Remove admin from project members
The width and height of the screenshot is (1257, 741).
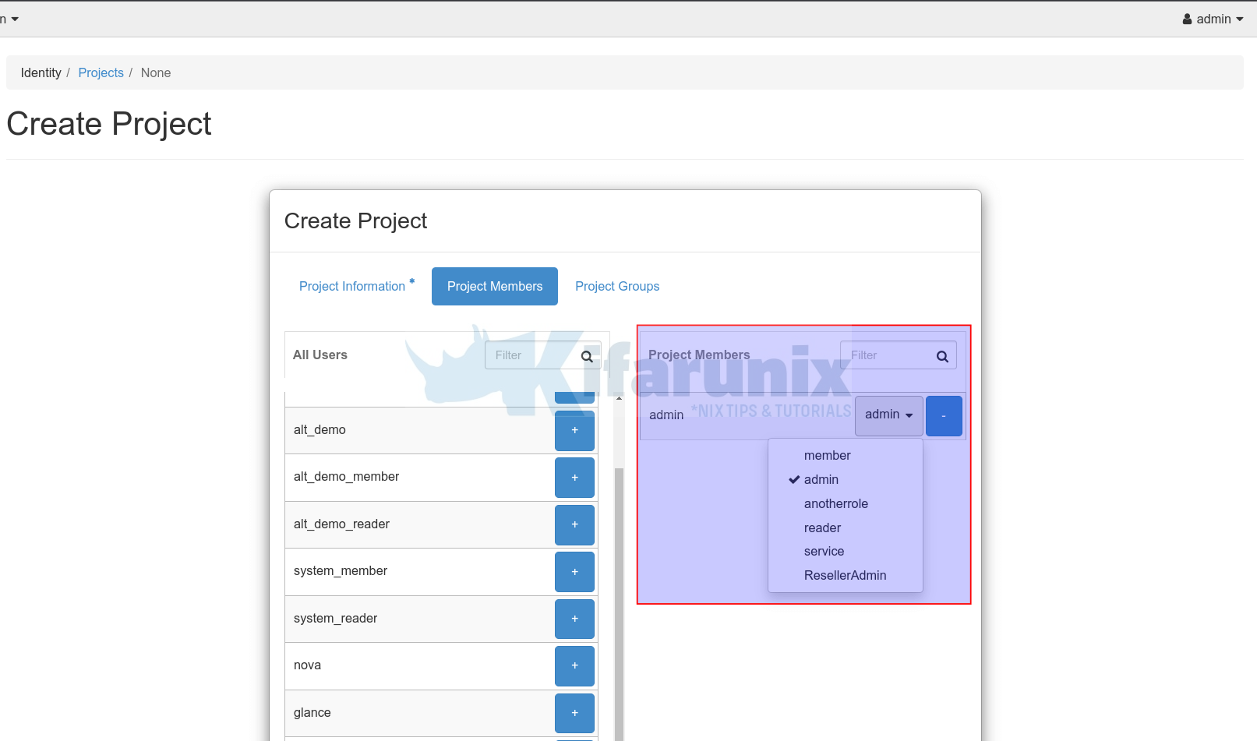point(943,415)
